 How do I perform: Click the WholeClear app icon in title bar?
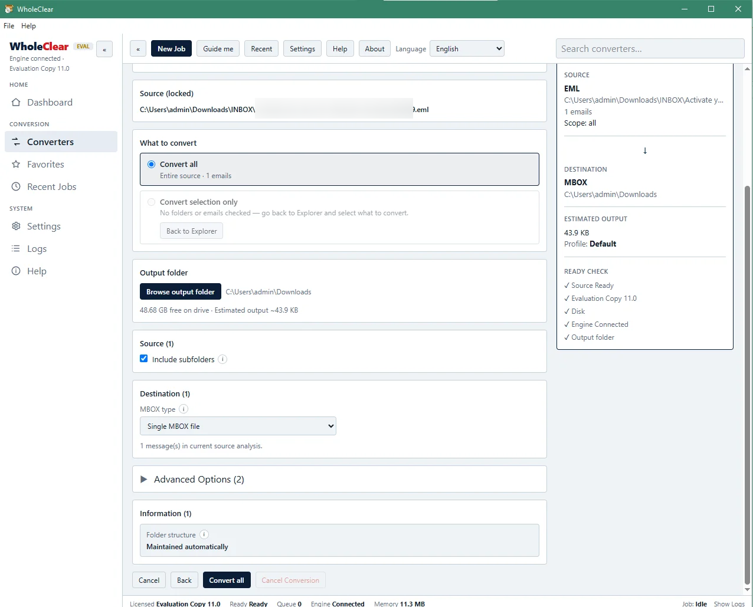(9, 9)
